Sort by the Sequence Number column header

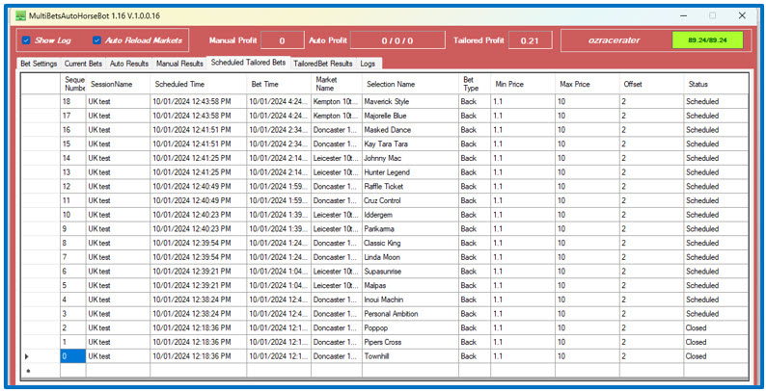(x=73, y=84)
